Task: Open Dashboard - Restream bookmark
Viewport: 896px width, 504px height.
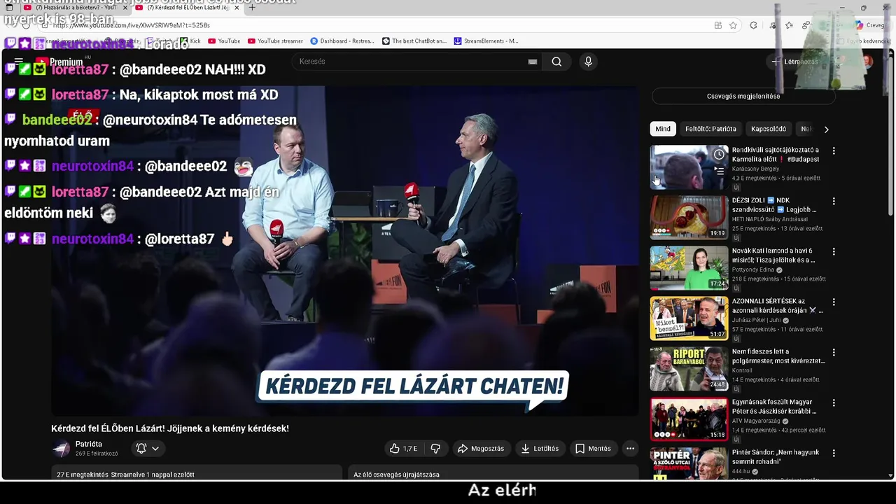Action: pos(342,41)
